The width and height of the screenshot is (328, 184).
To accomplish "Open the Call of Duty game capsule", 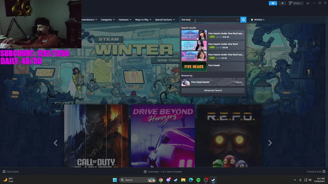I will click(x=96, y=136).
